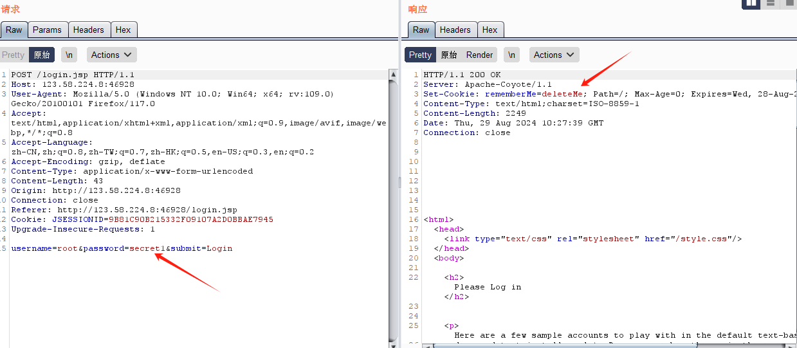Switch to request Hex tab
The image size is (797, 348).
pos(123,30)
